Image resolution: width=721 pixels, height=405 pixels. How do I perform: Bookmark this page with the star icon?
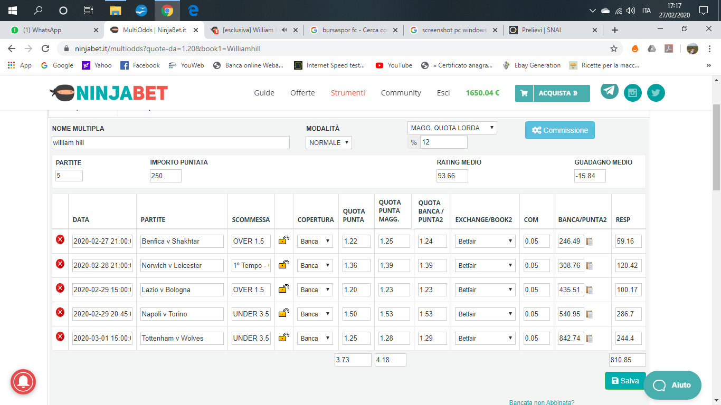614,49
